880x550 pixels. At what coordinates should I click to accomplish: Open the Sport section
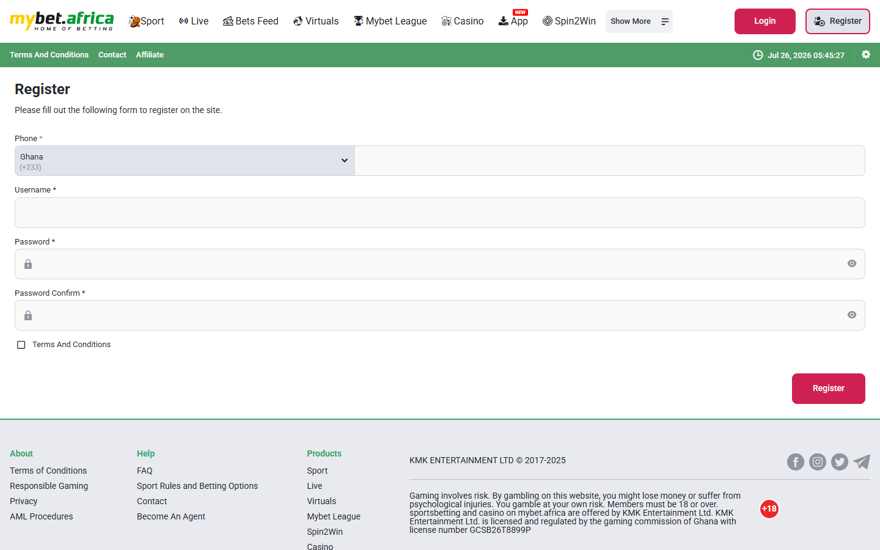pos(146,21)
